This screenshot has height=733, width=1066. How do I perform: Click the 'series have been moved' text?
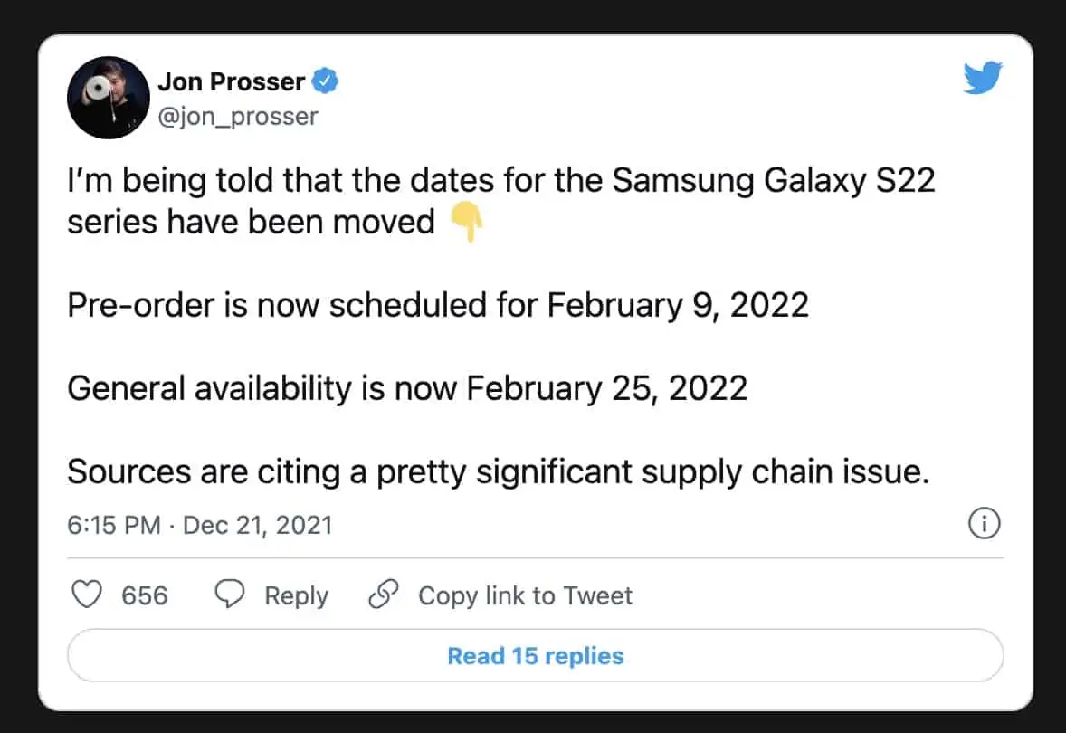tap(251, 222)
